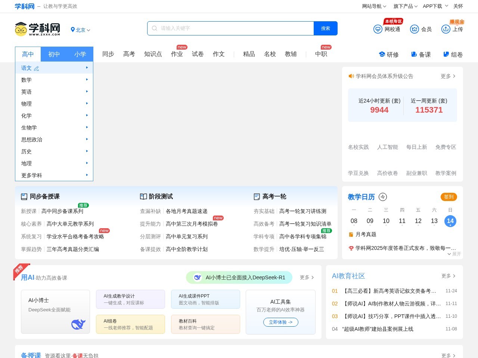
Task: Expand the 旗下产品 dropdown menu
Action: pyautogui.click(x=405, y=6)
